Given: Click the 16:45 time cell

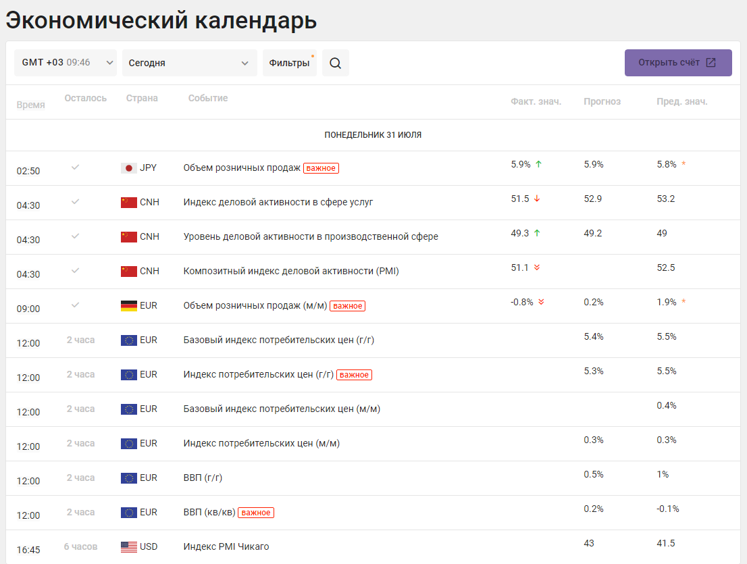Looking at the screenshot, I should click(x=28, y=550).
